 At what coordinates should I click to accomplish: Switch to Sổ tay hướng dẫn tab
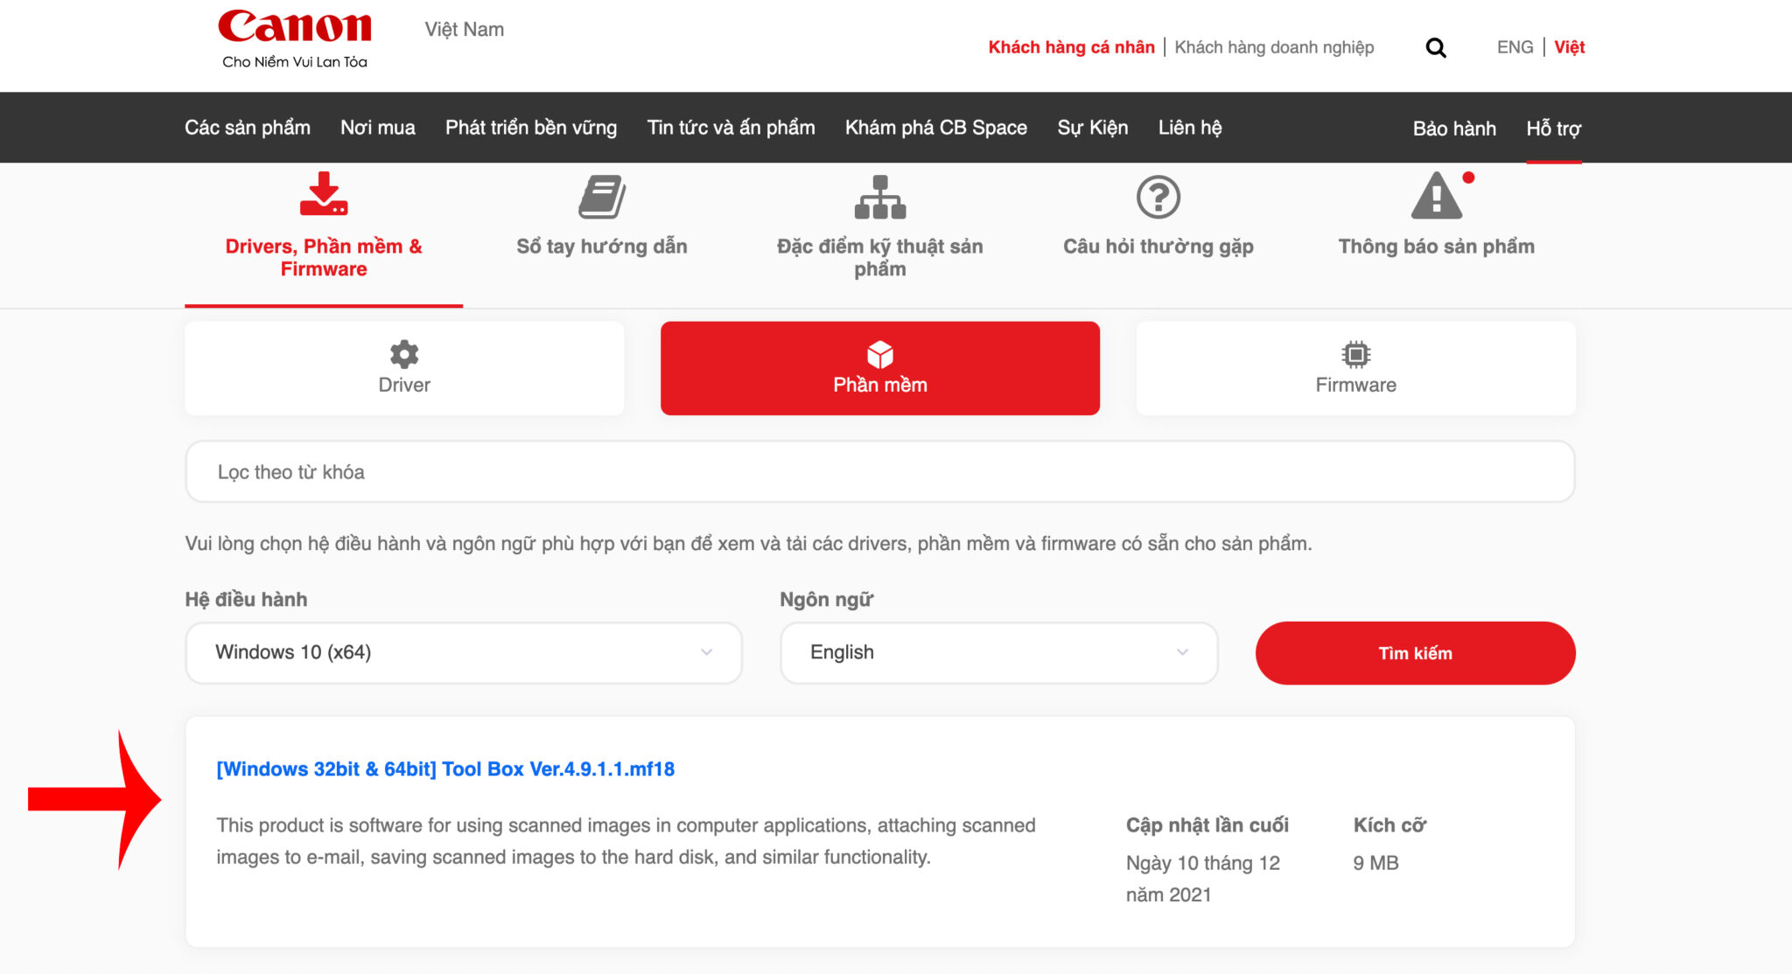coord(602,247)
